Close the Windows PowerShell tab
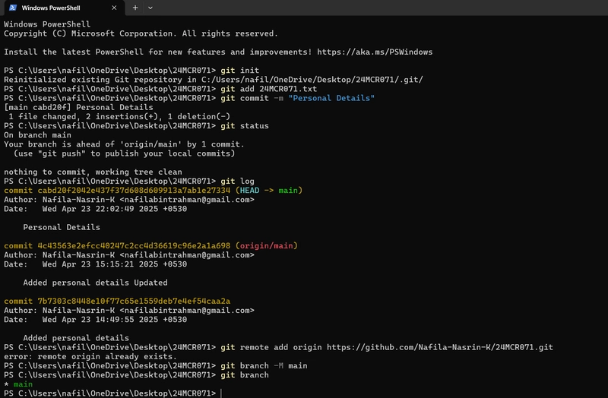This screenshot has height=398, width=608. click(x=114, y=8)
